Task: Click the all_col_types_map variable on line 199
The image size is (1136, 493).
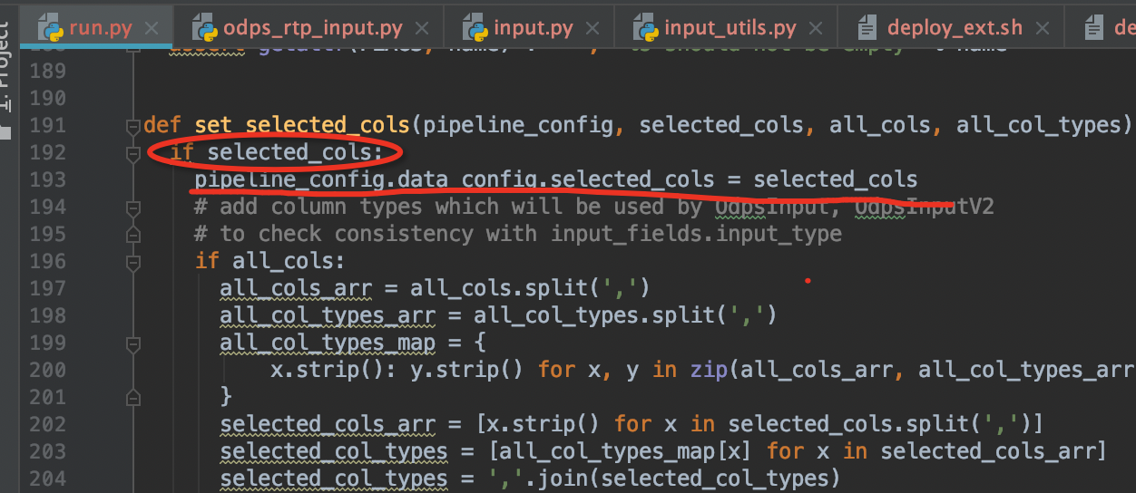Action: (327, 343)
